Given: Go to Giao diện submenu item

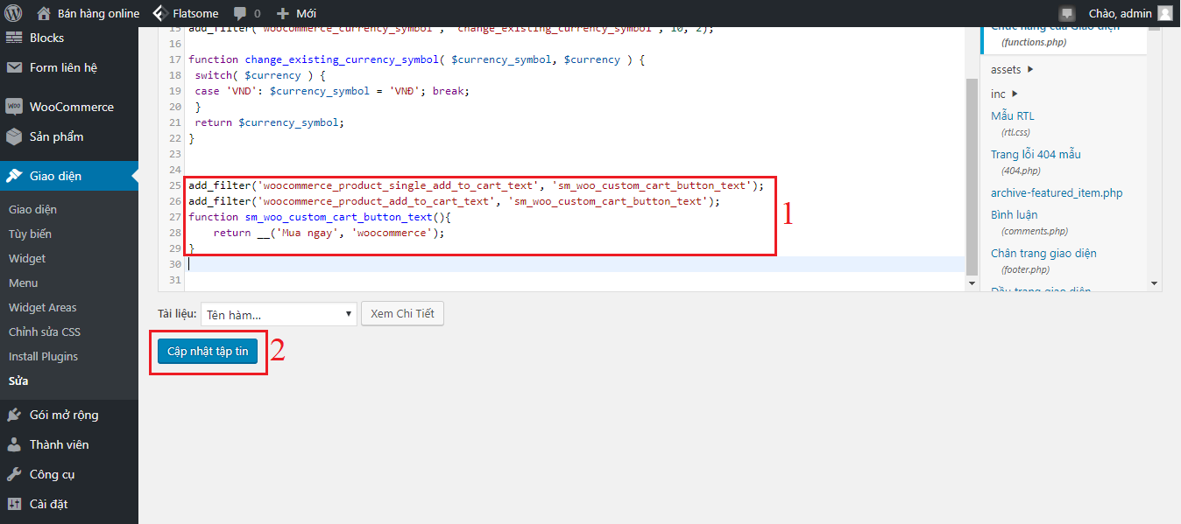Looking at the screenshot, I should click(32, 209).
